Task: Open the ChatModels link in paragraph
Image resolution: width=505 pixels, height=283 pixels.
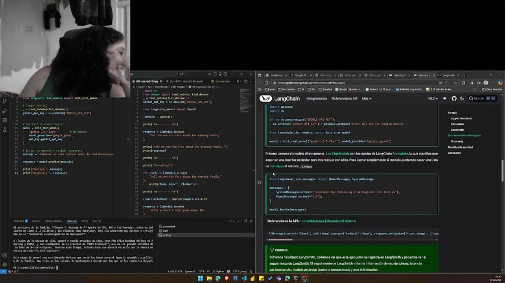Action: point(337,154)
